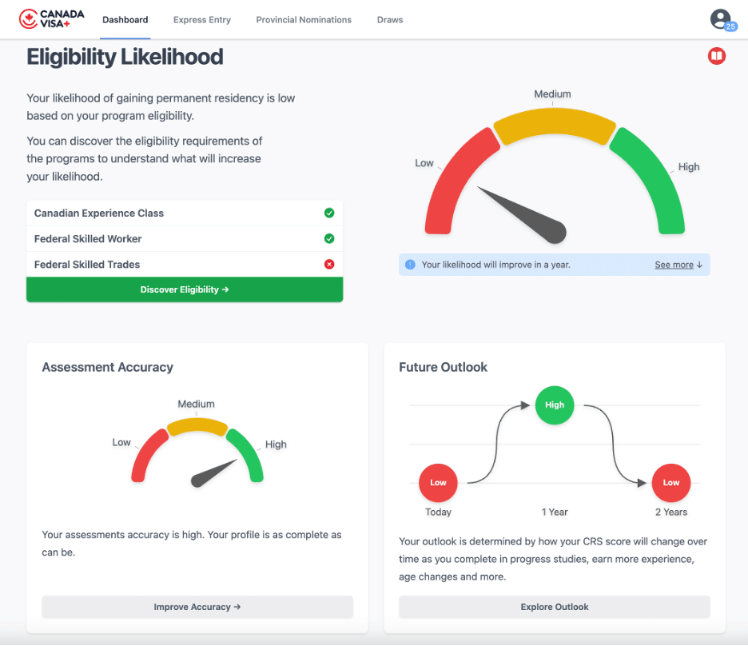Screen dimensions: 748x646
Task: Click red X beside Federal Skilled Trades
Action: [x=329, y=265]
